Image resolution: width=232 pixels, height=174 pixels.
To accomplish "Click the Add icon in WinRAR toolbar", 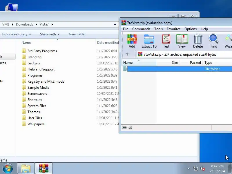I will click(132, 39).
